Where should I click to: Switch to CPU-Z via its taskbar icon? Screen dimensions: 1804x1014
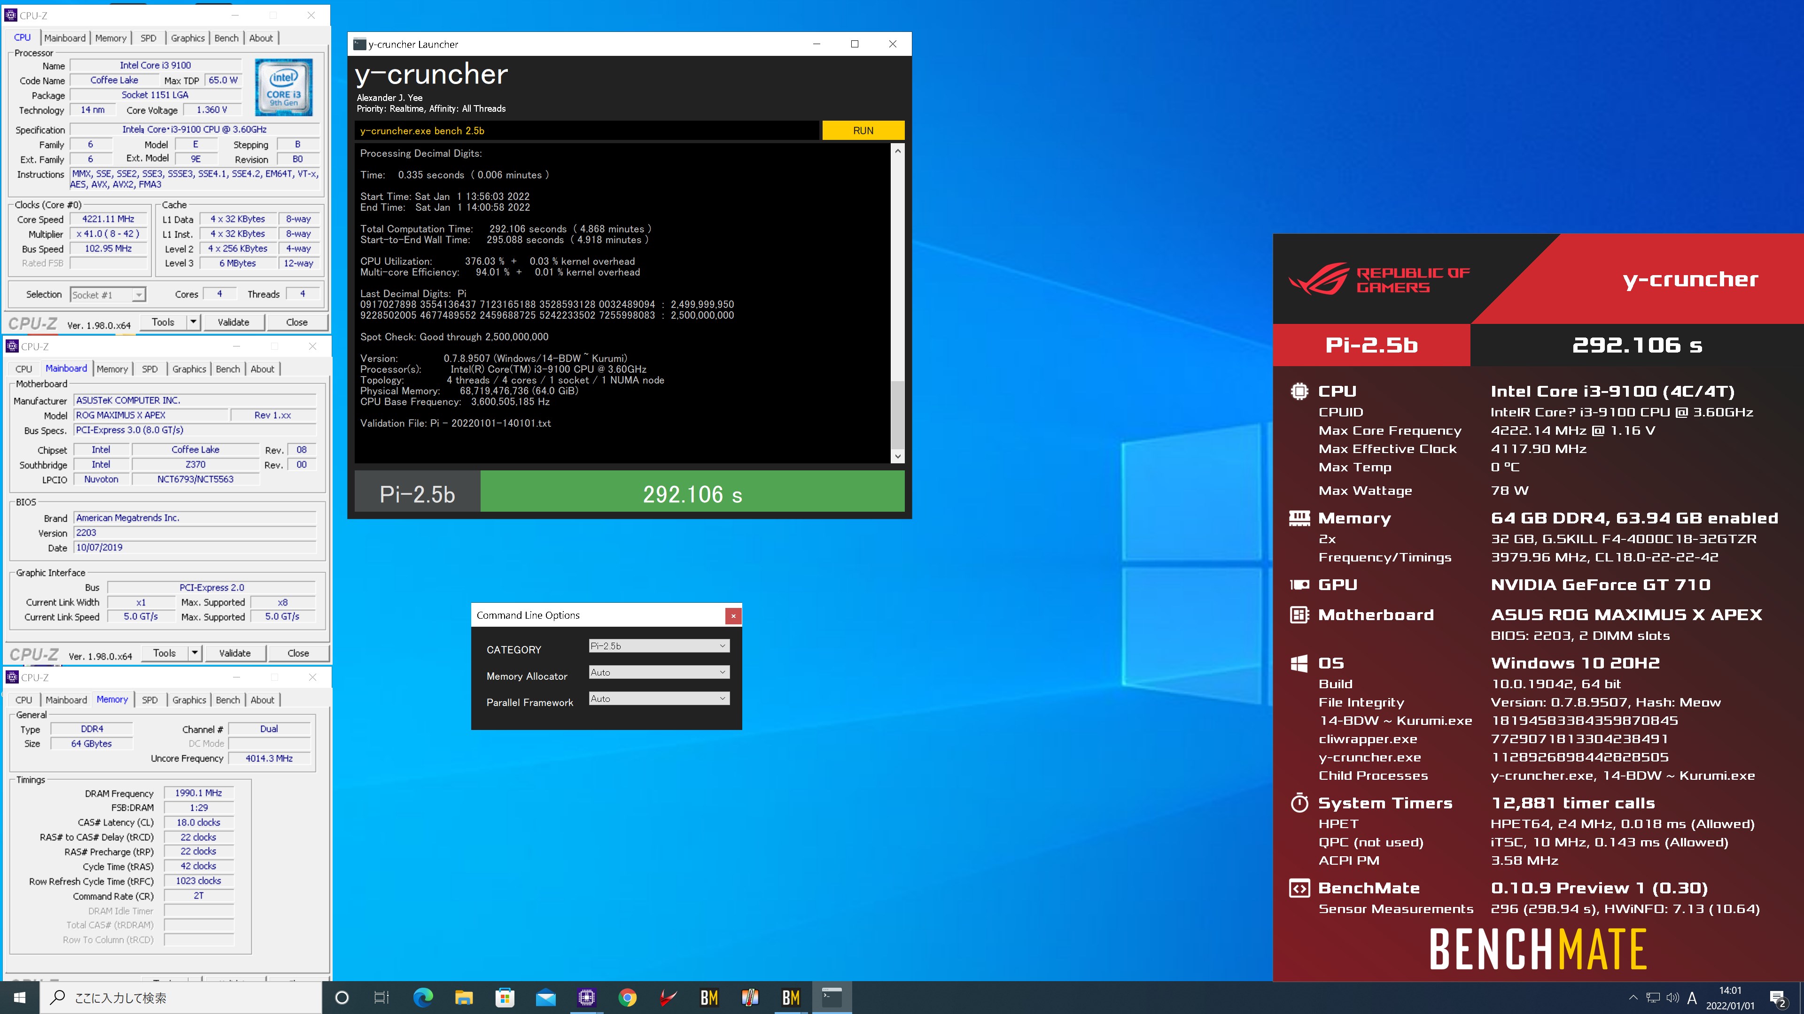[x=586, y=997]
